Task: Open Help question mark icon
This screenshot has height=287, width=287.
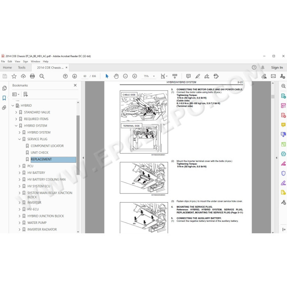Action: (254, 67)
